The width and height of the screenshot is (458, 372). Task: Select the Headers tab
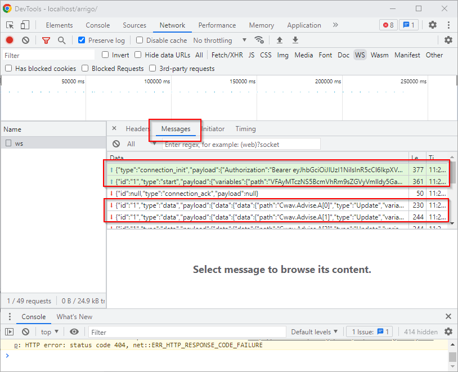pyautogui.click(x=137, y=128)
